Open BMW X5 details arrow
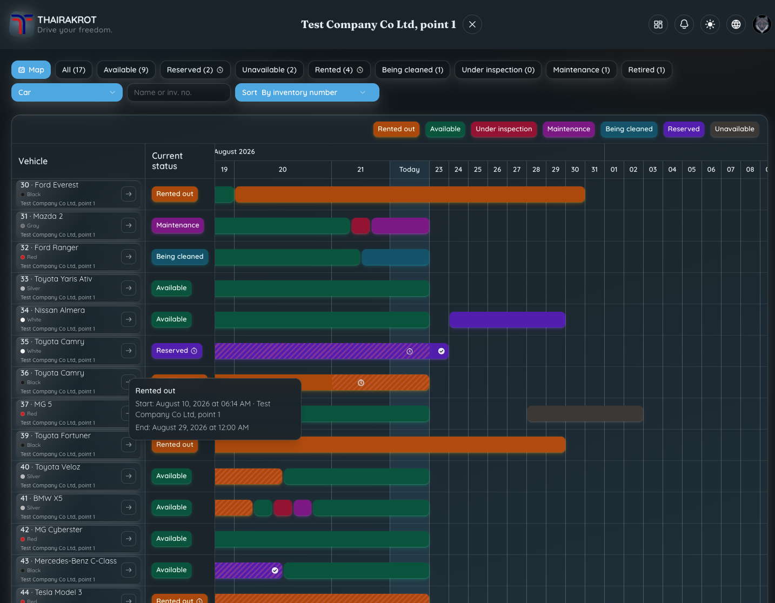 [129, 507]
